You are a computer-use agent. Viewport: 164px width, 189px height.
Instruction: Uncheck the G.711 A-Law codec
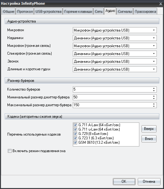click(75, 125)
